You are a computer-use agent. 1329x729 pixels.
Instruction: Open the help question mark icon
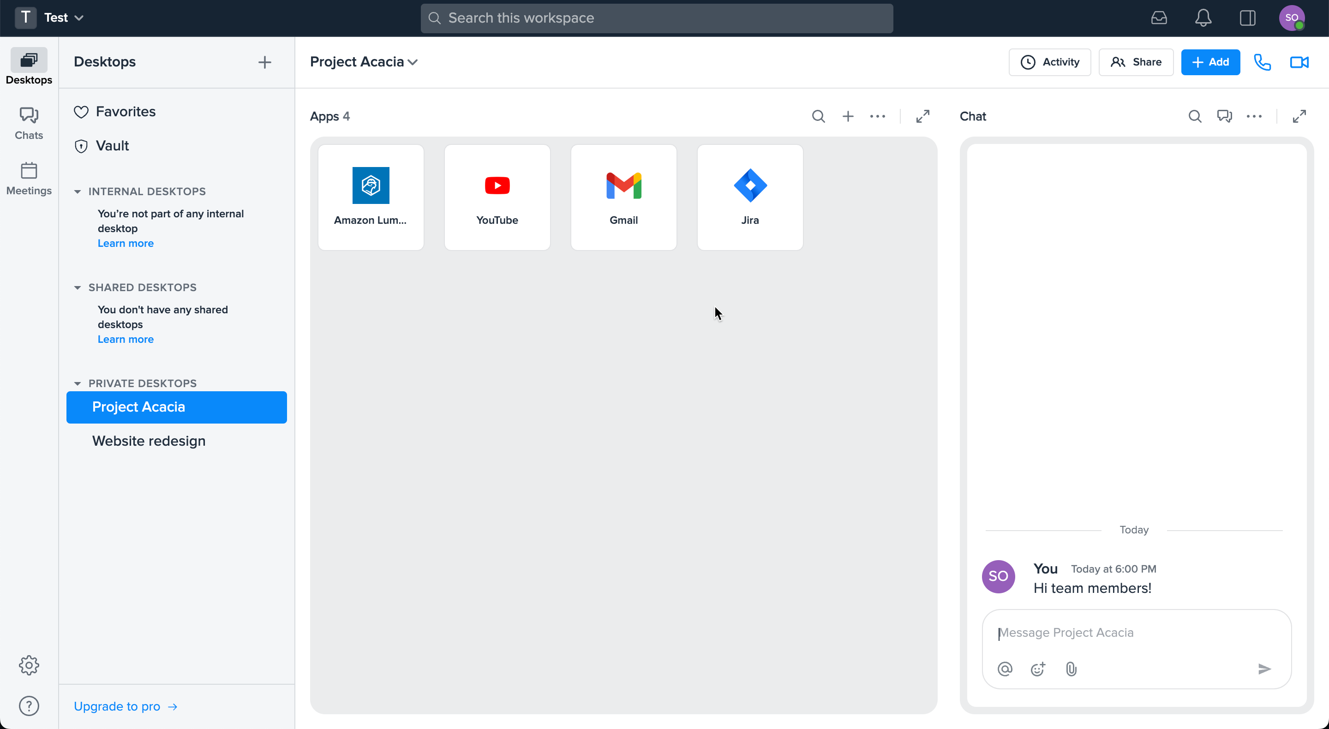click(x=29, y=706)
